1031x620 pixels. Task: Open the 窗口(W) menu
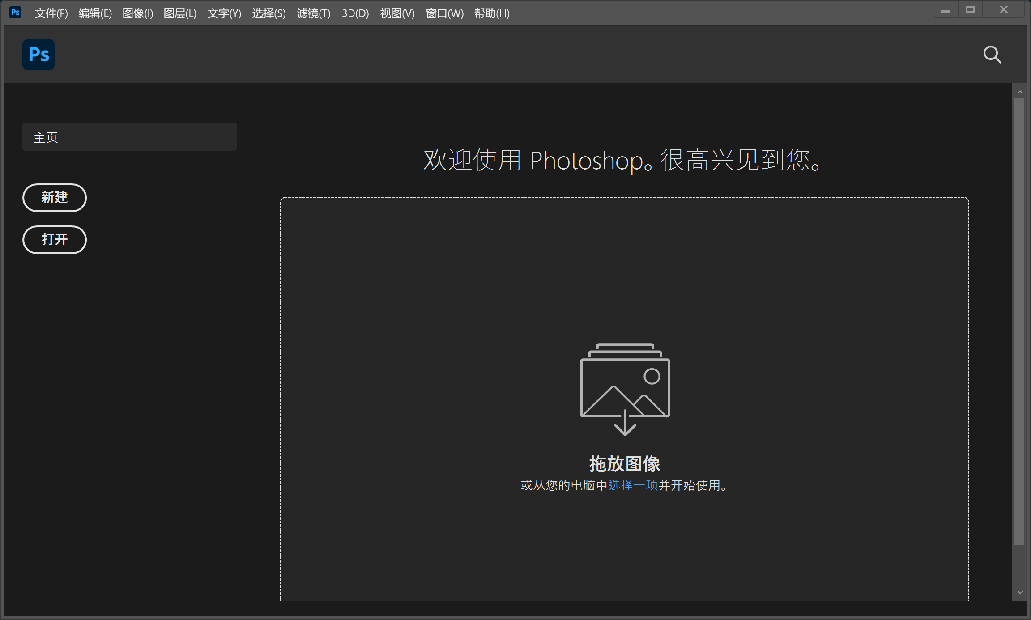(445, 13)
